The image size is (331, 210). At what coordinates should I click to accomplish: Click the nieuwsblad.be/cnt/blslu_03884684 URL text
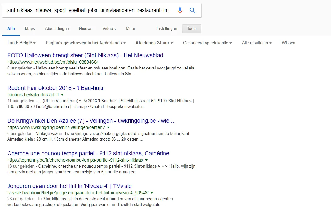pyautogui.click(x=53, y=62)
